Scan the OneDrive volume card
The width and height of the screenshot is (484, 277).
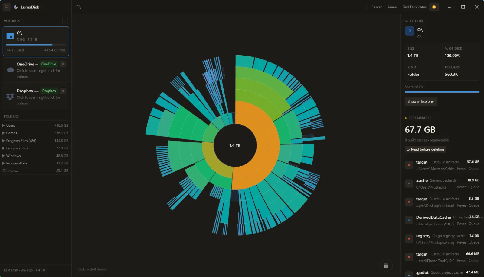(x=36, y=70)
